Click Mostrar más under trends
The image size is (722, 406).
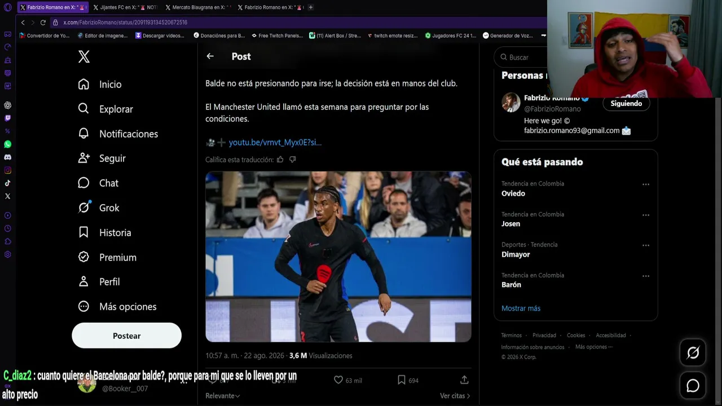[x=521, y=308]
